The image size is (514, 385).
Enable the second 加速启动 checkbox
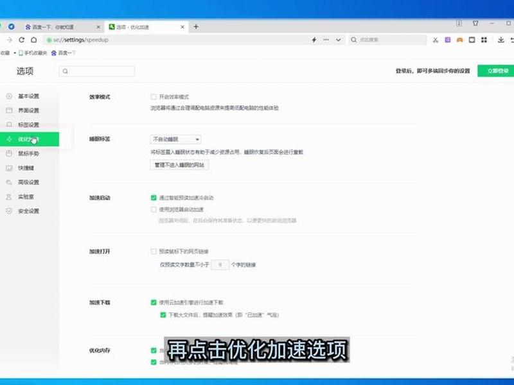pyautogui.click(x=154, y=210)
